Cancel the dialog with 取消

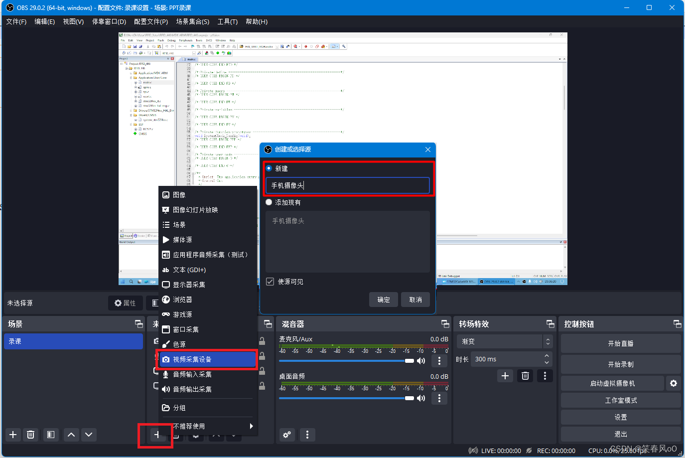[415, 300]
